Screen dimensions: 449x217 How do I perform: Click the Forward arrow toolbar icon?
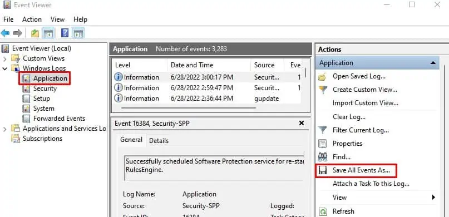18,33
